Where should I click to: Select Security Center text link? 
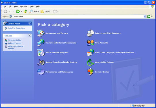click(102, 72)
